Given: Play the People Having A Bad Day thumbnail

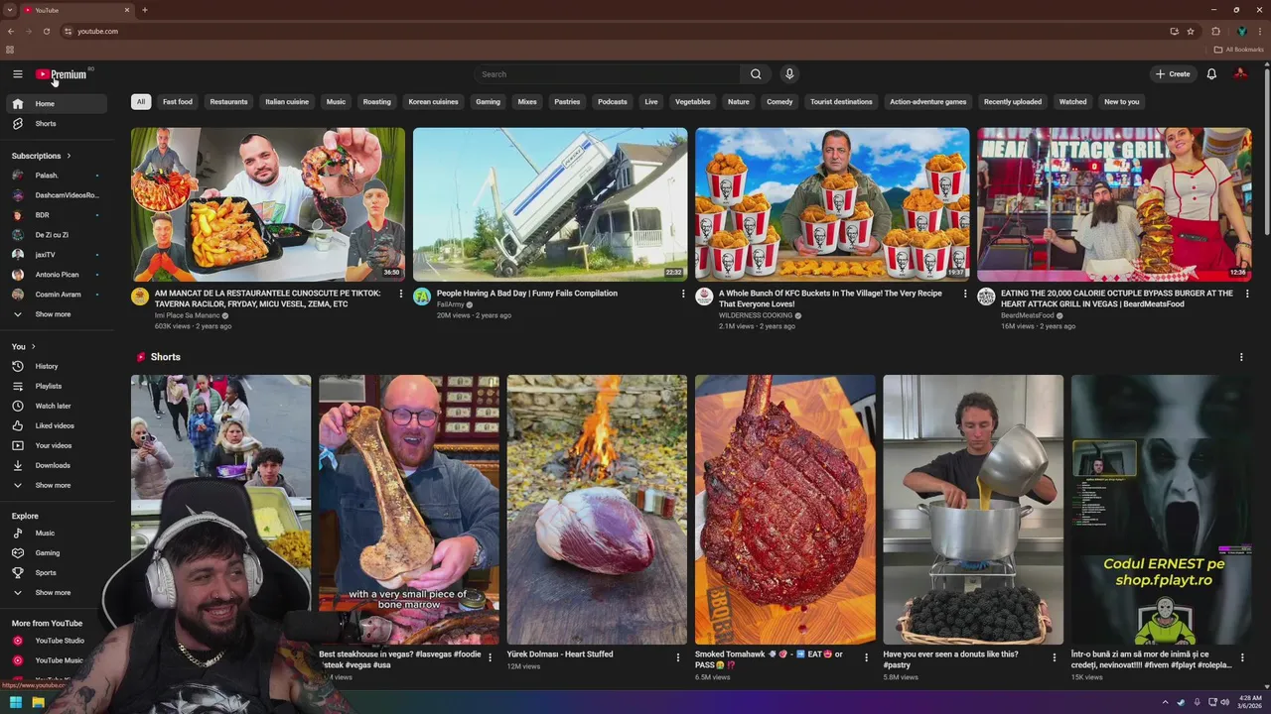Looking at the screenshot, I should coord(550,204).
